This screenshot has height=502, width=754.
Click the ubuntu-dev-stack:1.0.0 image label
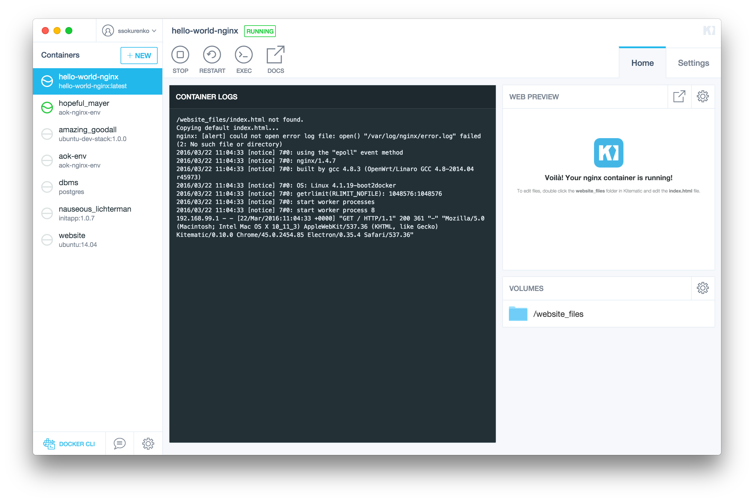(93, 139)
